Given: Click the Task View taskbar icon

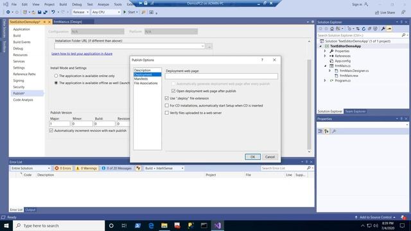Looking at the screenshot, I should click(x=124, y=225).
